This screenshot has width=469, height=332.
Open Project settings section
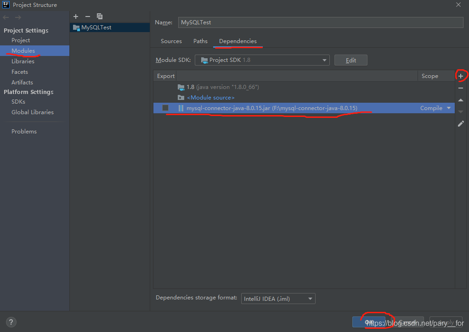tap(21, 40)
